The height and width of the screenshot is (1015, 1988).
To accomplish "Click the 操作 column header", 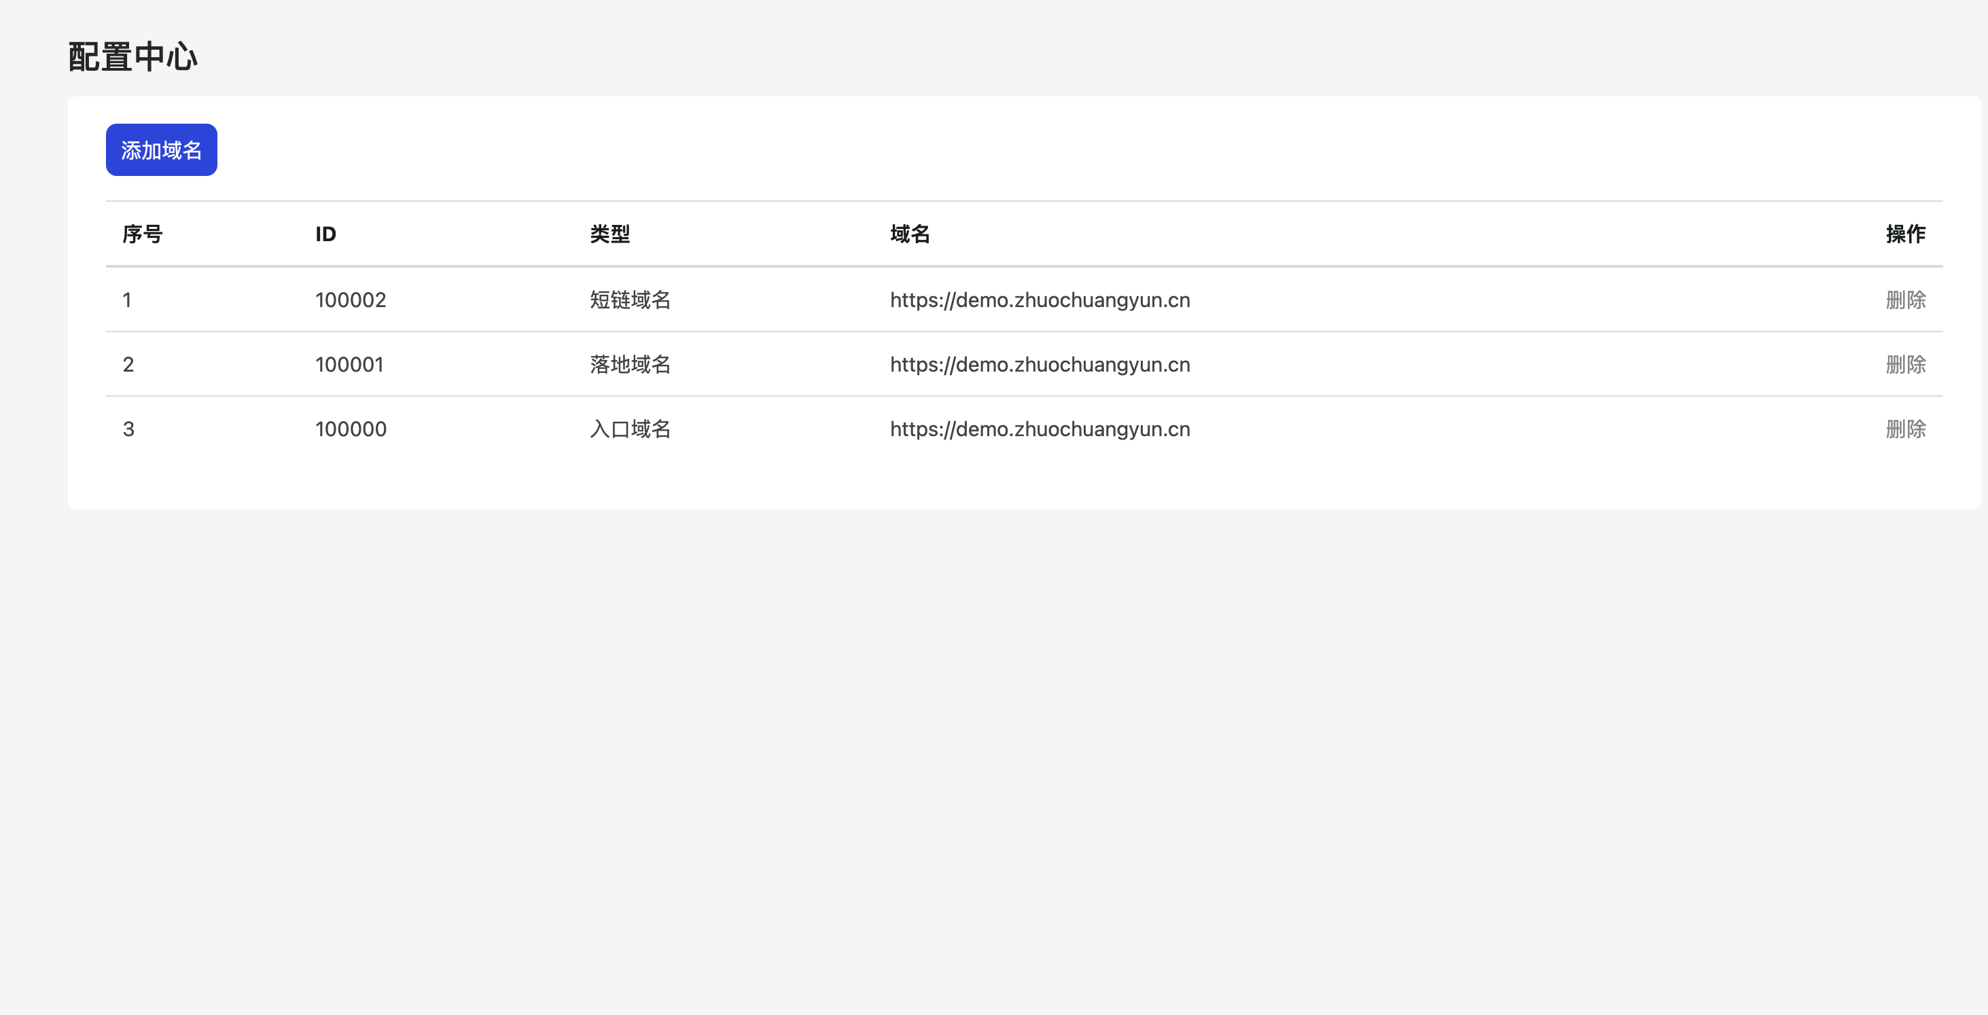I will coord(1905,234).
